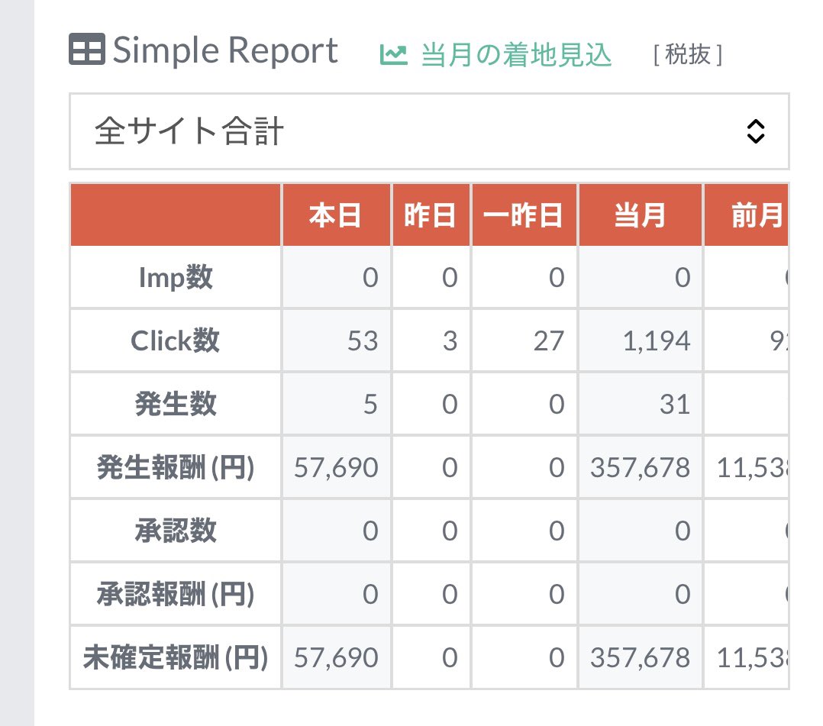This screenshot has height=726, width=823.
Task: Click the 発生報酬 value 0 for 一昨日
Action: coord(557,468)
